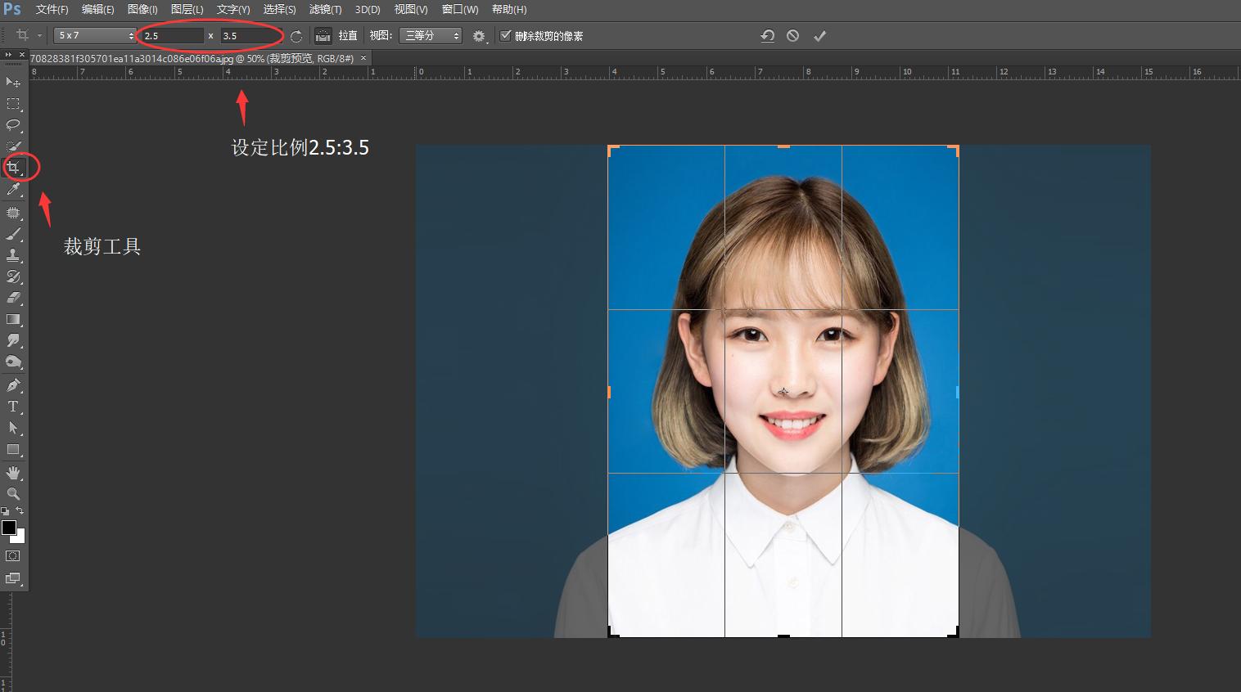Click the foreground color swatch
Screen dimensions: 1241x692
point(9,528)
